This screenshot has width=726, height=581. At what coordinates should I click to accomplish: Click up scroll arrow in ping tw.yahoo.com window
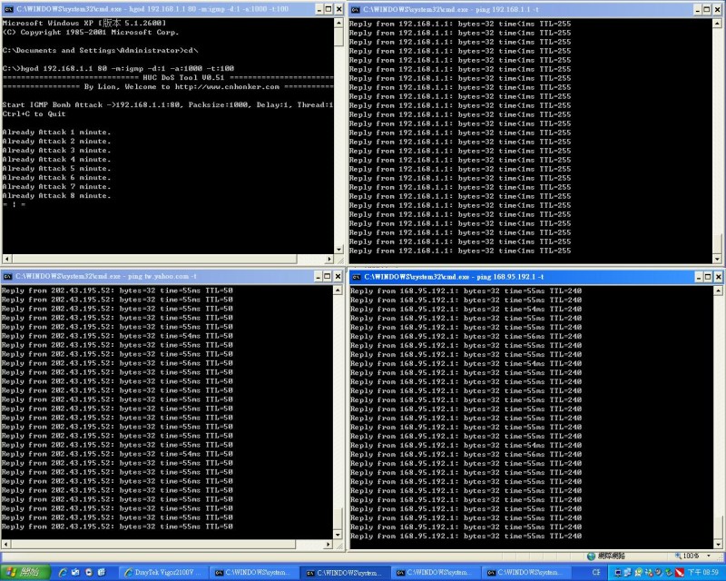click(338, 290)
